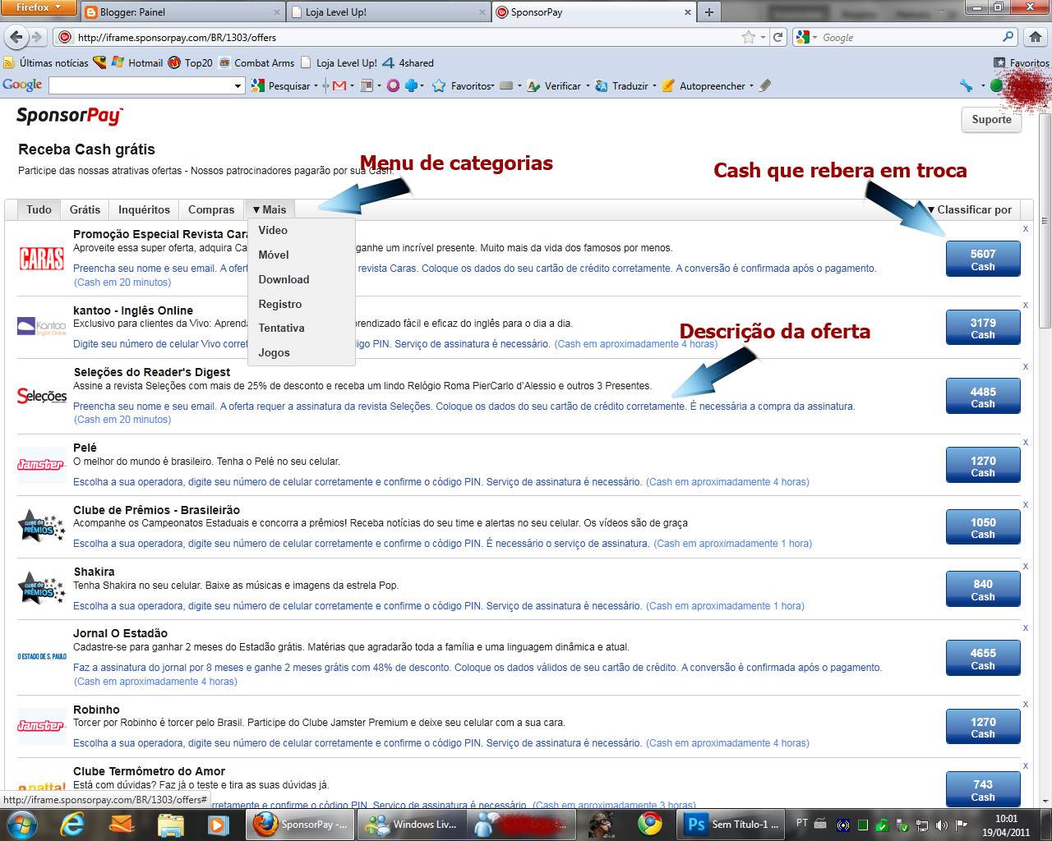
Task: Click the volume speaker tray icon
Action: click(942, 825)
